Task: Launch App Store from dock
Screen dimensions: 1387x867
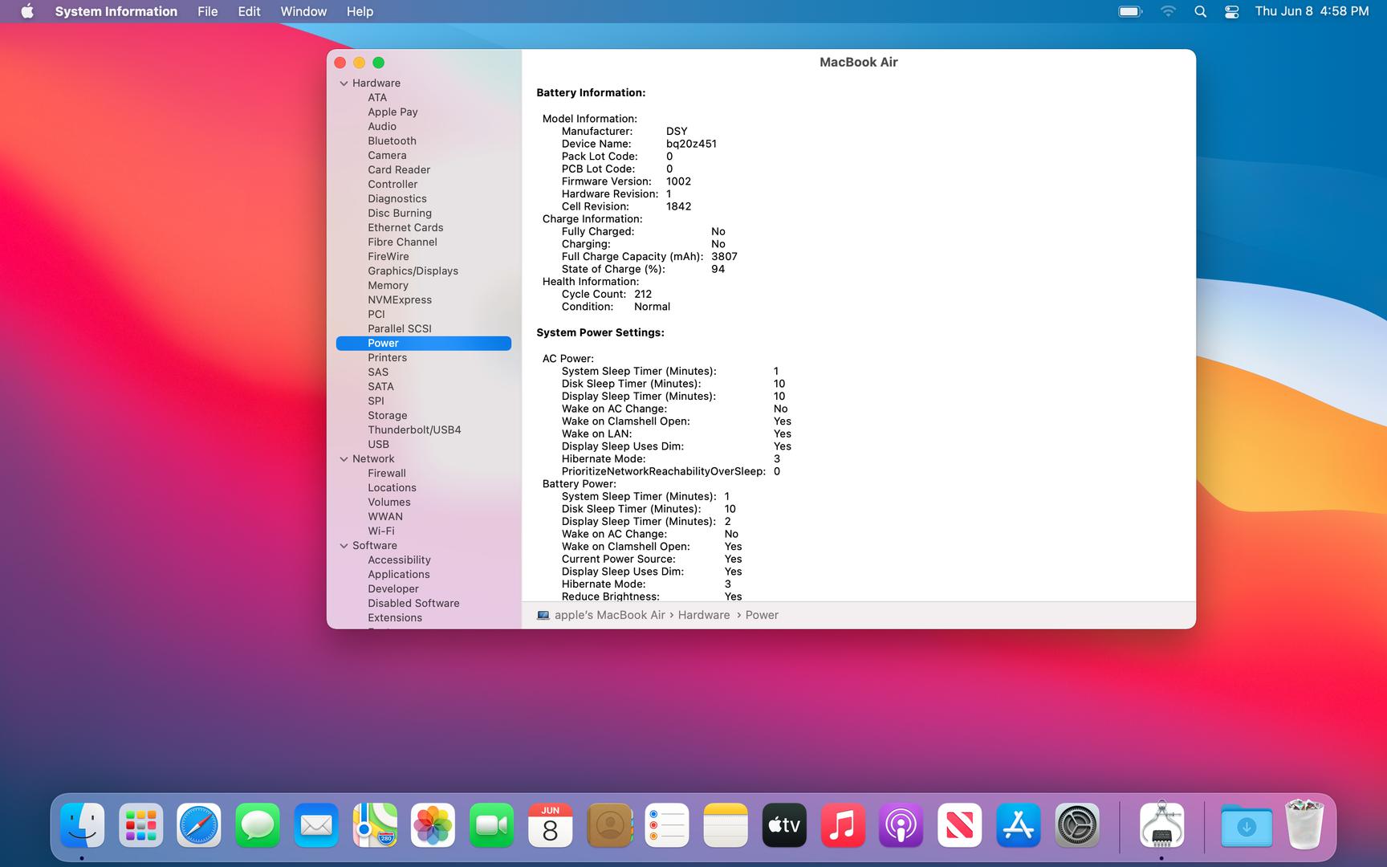Action: [1019, 825]
